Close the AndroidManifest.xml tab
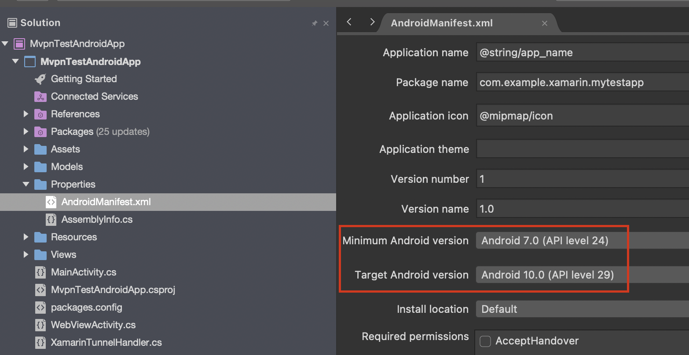This screenshot has width=689, height=355. click(545, 24)
